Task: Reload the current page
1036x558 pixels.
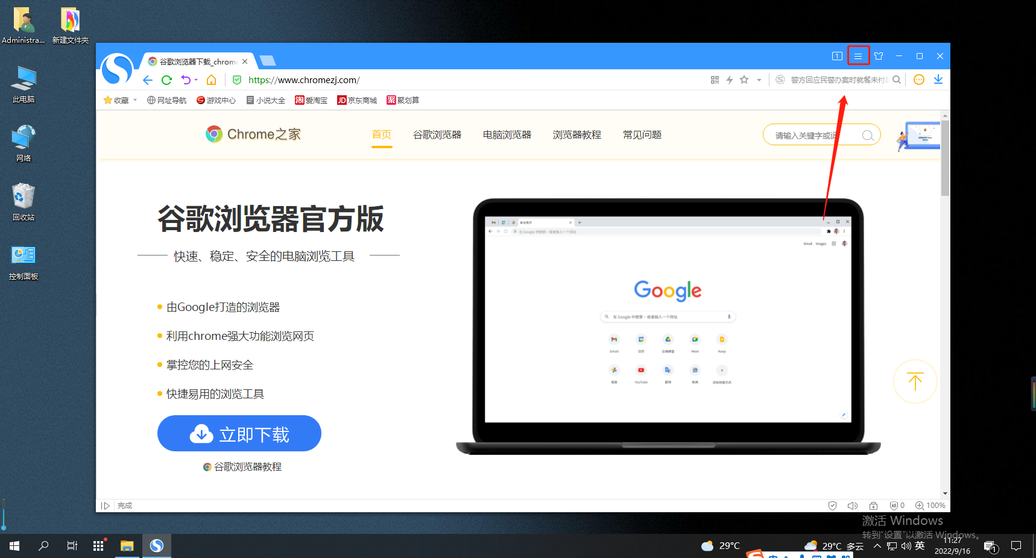Action: click(166, 80)
